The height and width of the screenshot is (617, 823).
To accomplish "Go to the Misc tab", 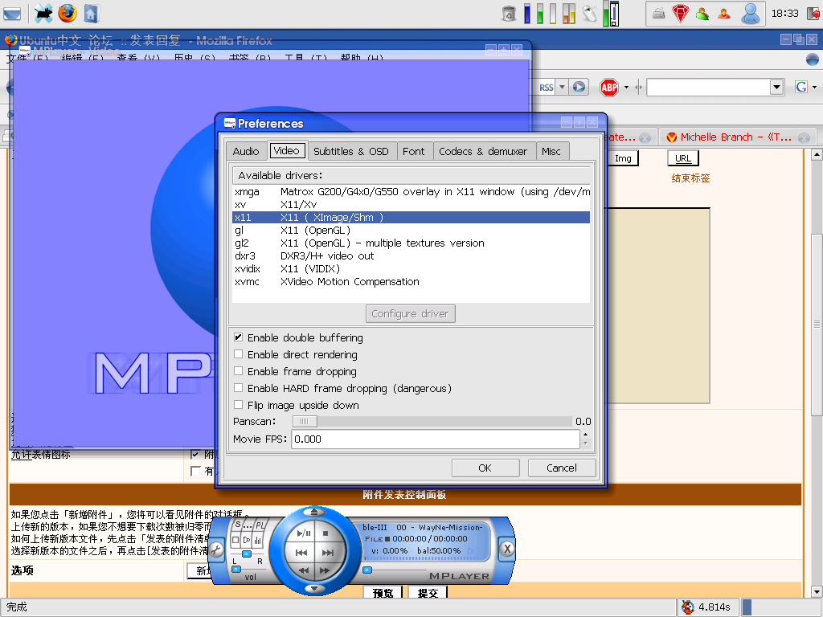I will click(x=551, y=151).
